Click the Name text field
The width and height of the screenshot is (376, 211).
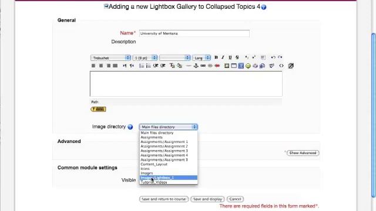(x=194, y=33)
